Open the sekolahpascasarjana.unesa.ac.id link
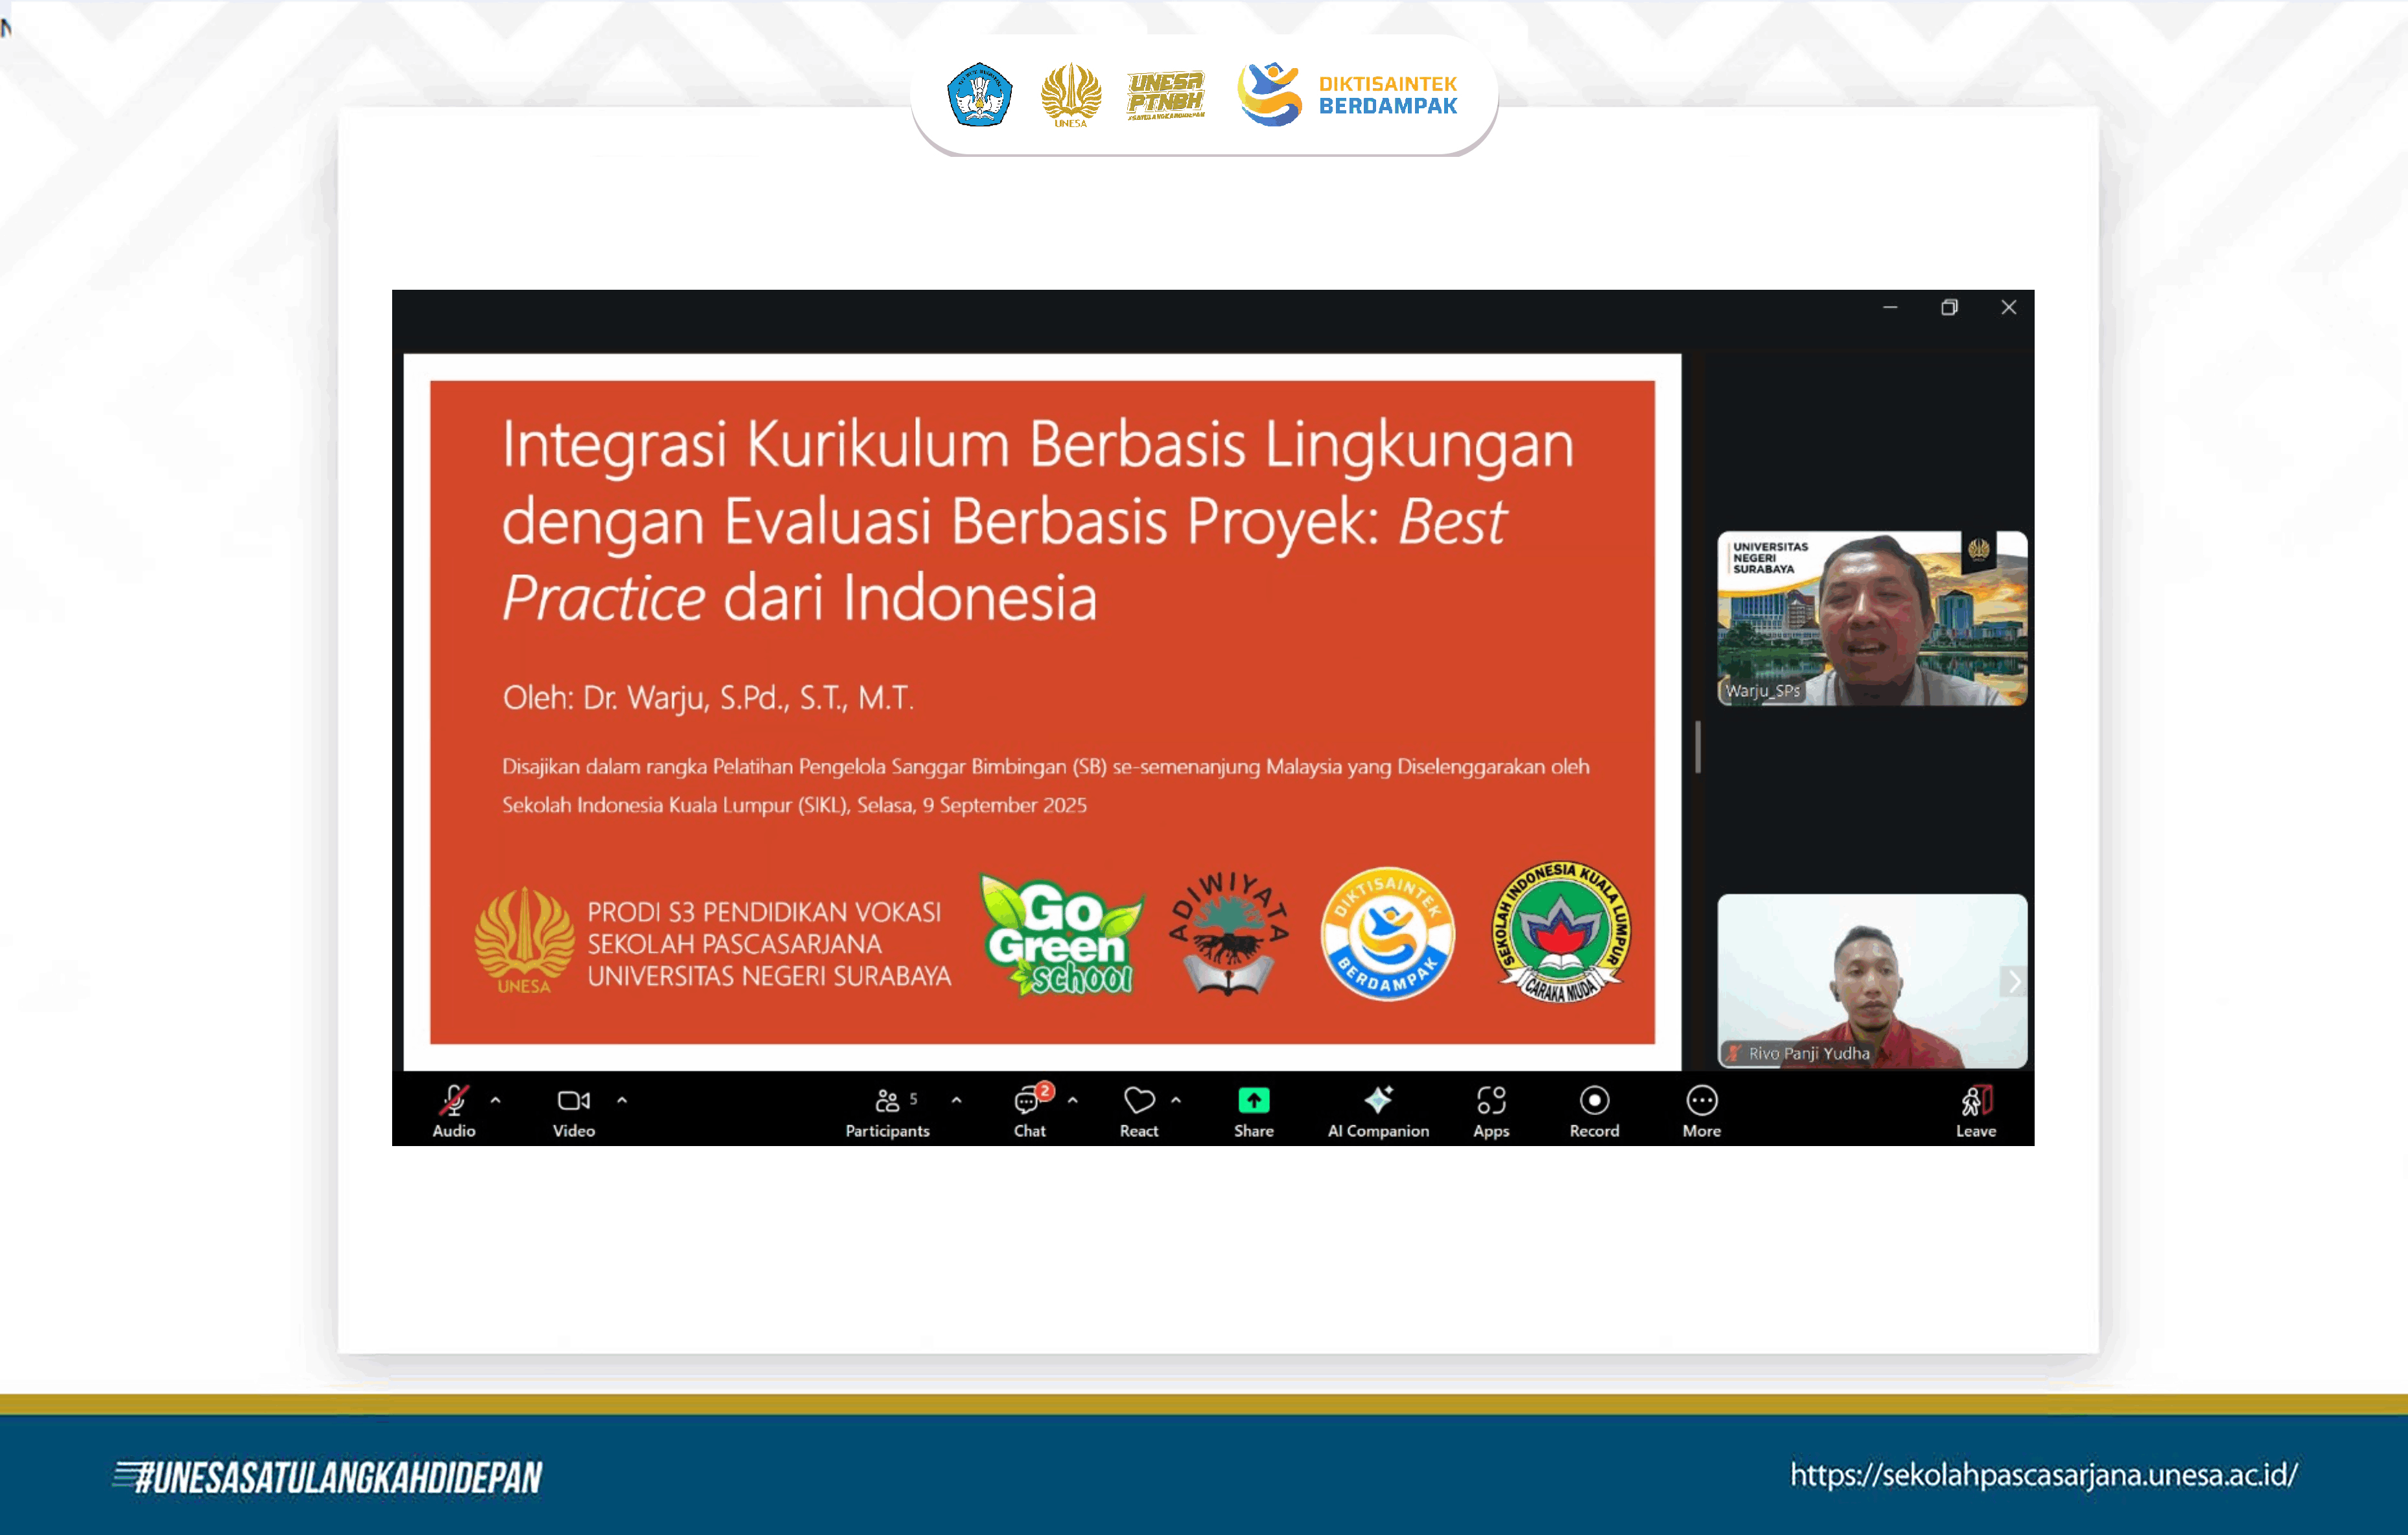Image resolution: width=2408 pixels, height=1535 pixels. (x=2043, y=1475)
